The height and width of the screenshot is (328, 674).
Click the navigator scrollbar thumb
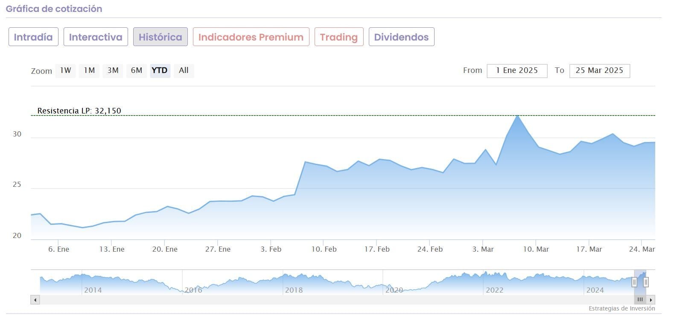[640, 300]
